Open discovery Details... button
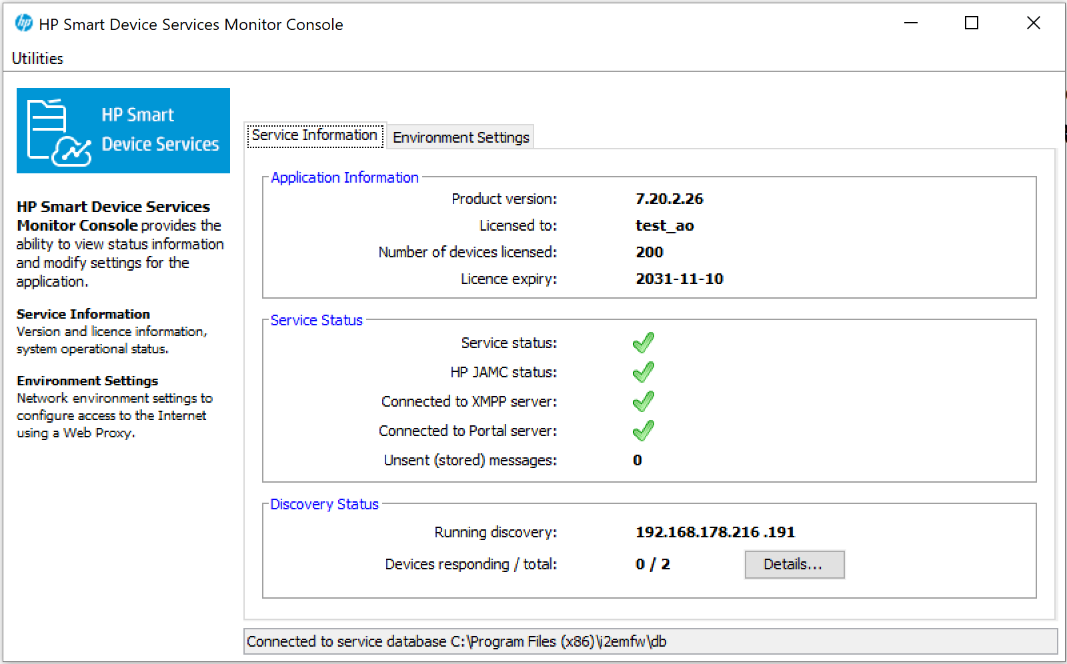This screenshot has width=1067, height=664. coord(794,565)
